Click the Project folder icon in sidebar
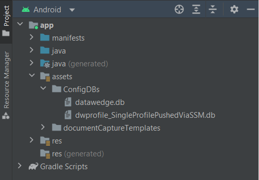 (6, 33)
